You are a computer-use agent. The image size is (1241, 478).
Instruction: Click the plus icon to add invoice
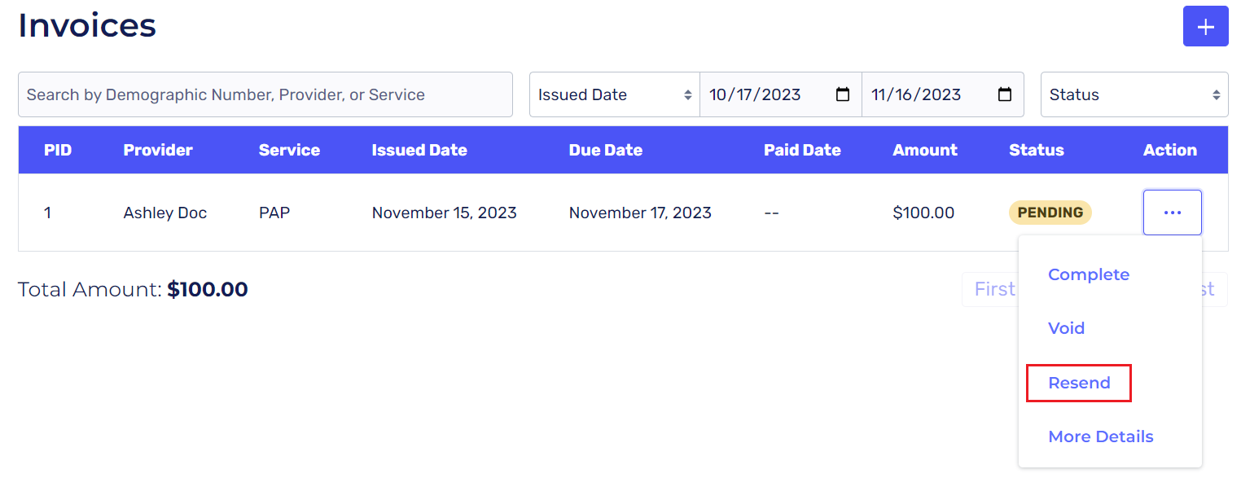[1205, 27]
